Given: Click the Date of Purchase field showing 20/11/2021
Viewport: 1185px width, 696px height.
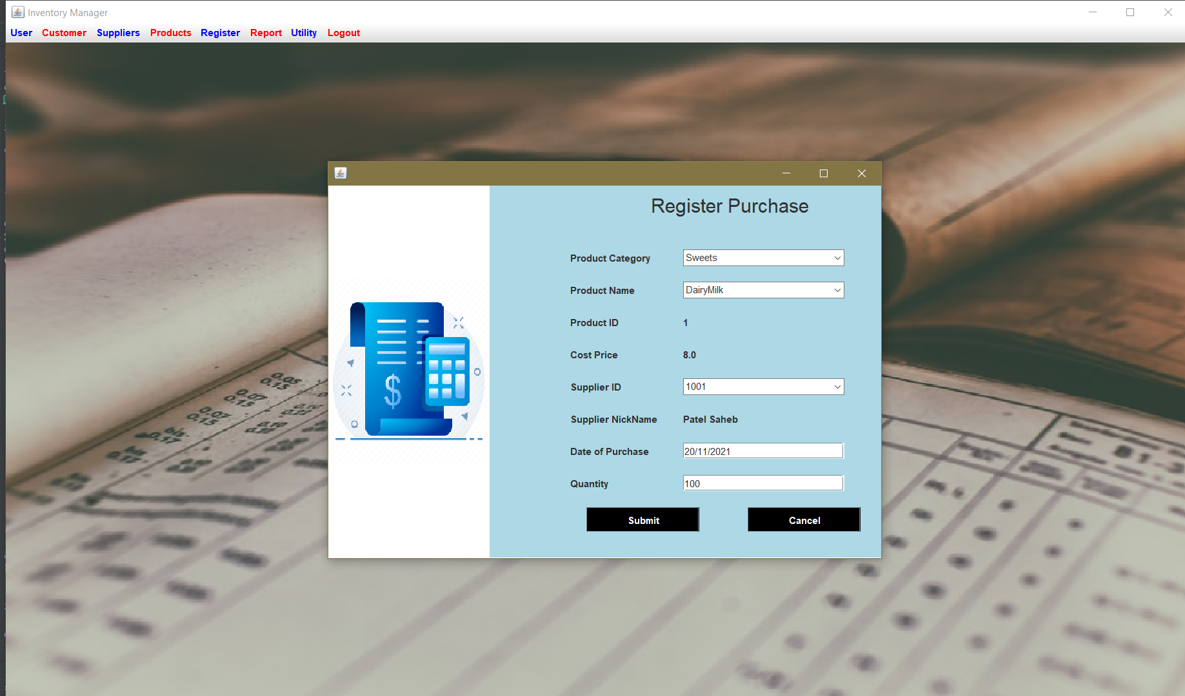Looking at the screenshot, I should point(763,450).
